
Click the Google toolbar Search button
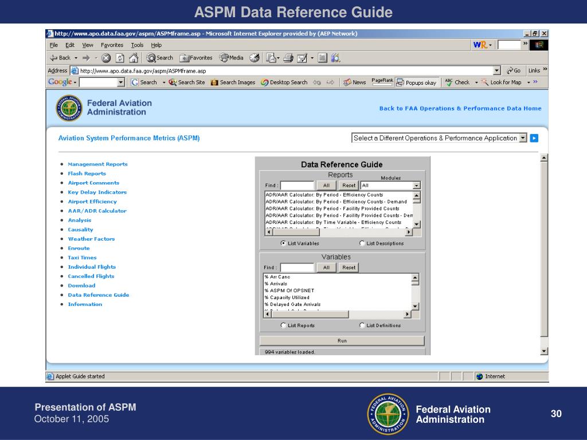(144, 82)
